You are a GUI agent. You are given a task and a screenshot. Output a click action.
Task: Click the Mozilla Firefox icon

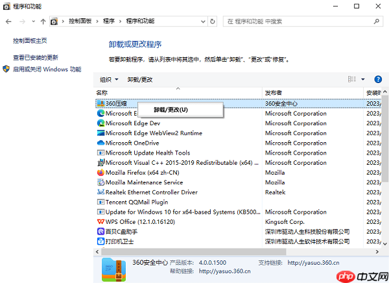click(100, 173)
